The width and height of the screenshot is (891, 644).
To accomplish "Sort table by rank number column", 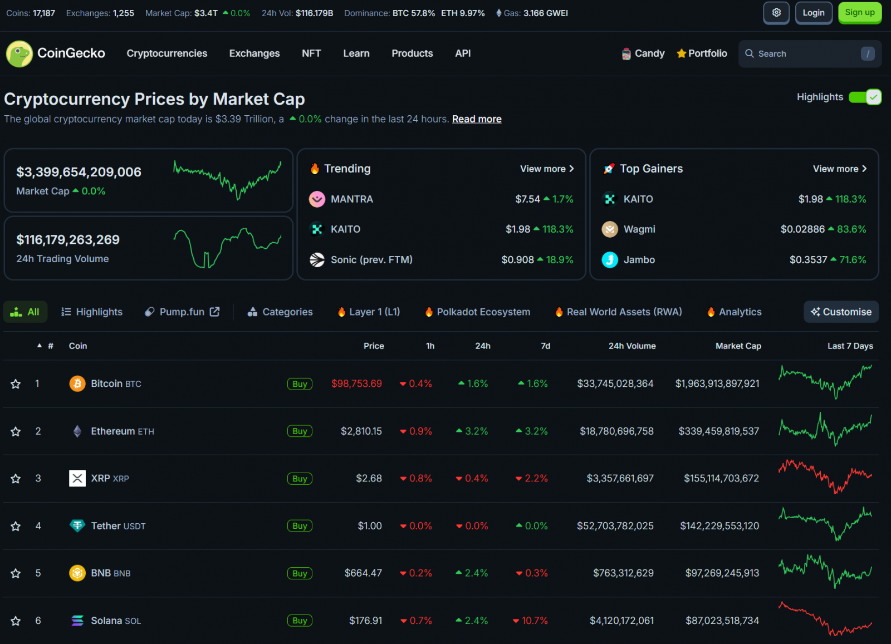I will 51,346.
